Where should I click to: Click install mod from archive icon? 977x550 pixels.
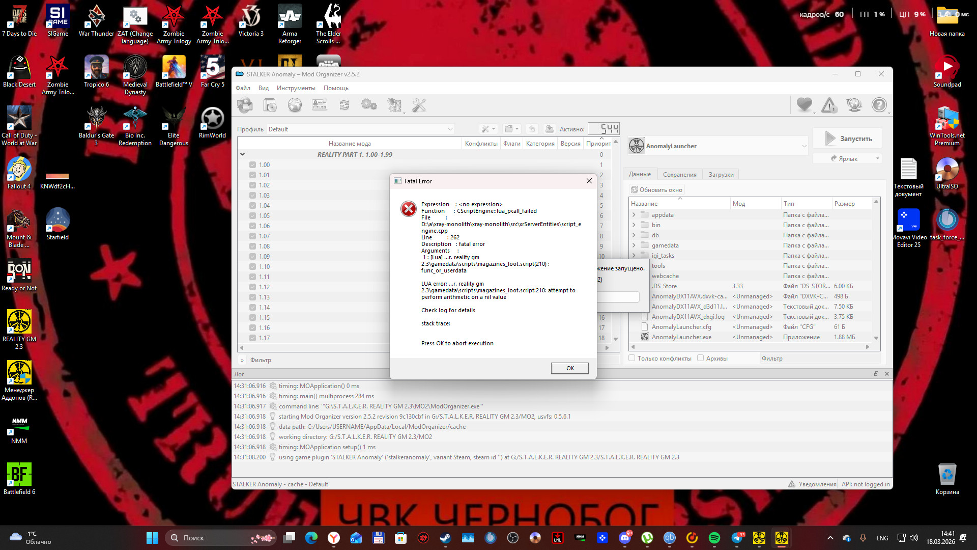coord(270,105)
